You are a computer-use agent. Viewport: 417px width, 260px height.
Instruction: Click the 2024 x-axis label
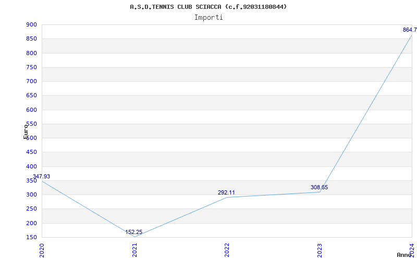412,251
